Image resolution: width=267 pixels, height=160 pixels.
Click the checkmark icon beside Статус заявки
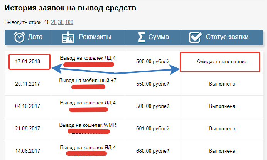[x=195, y=37]
